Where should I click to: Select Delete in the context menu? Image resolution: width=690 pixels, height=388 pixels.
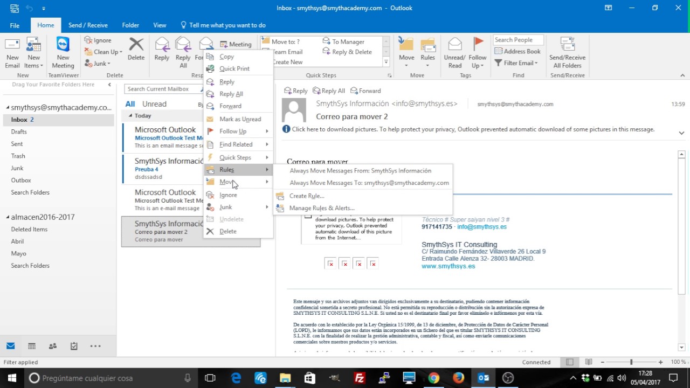pos(228,231)
